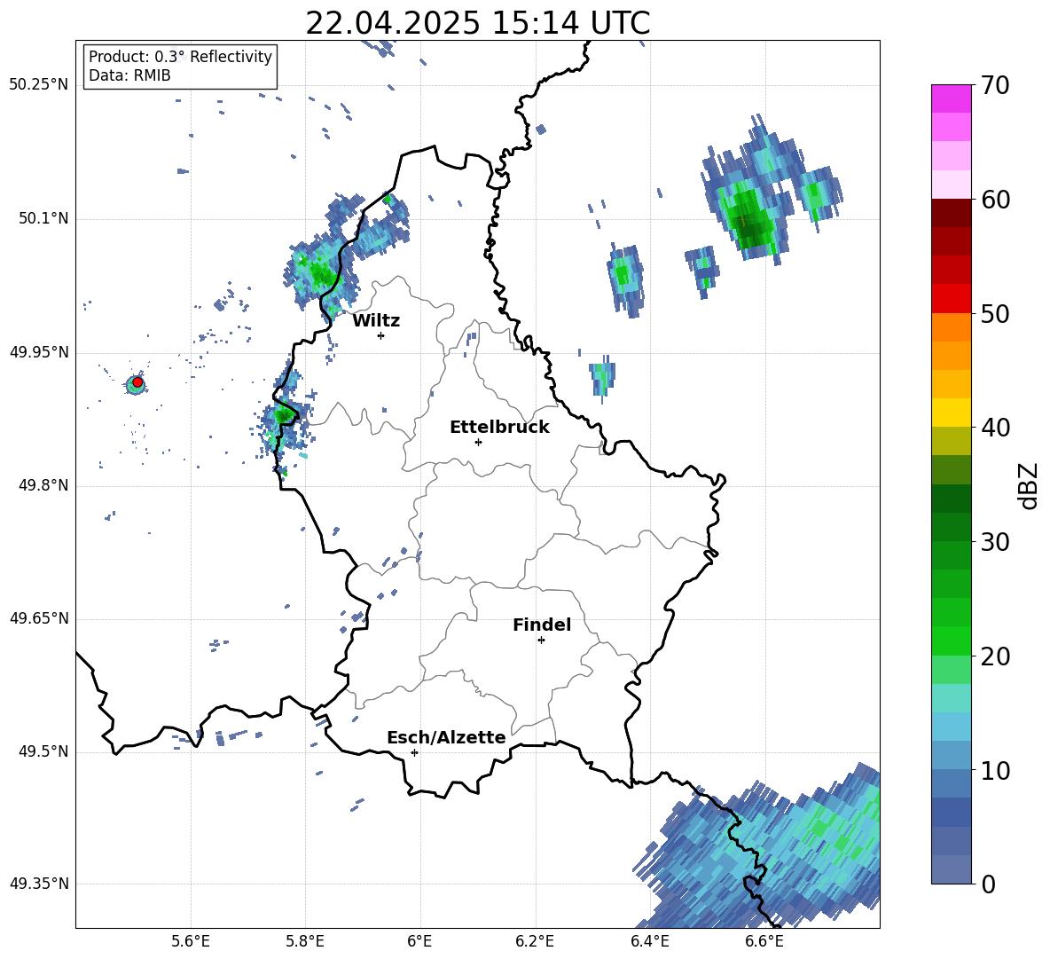Viewport: 1050px width, 959px height.
Task: Click the 6°E longitude label
Action: tap(419, 941)
